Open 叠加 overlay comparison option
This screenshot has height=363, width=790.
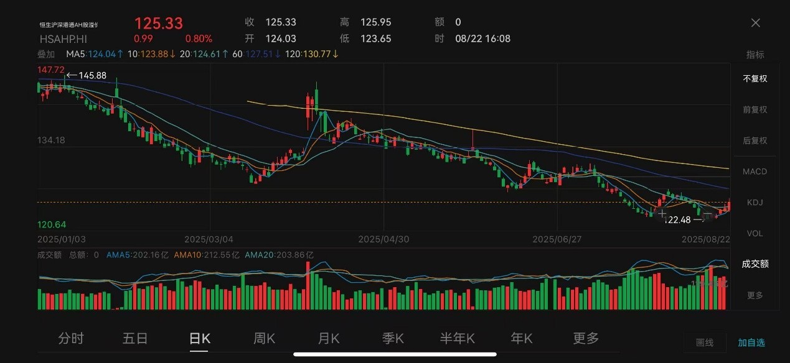[x=47, y=55]
